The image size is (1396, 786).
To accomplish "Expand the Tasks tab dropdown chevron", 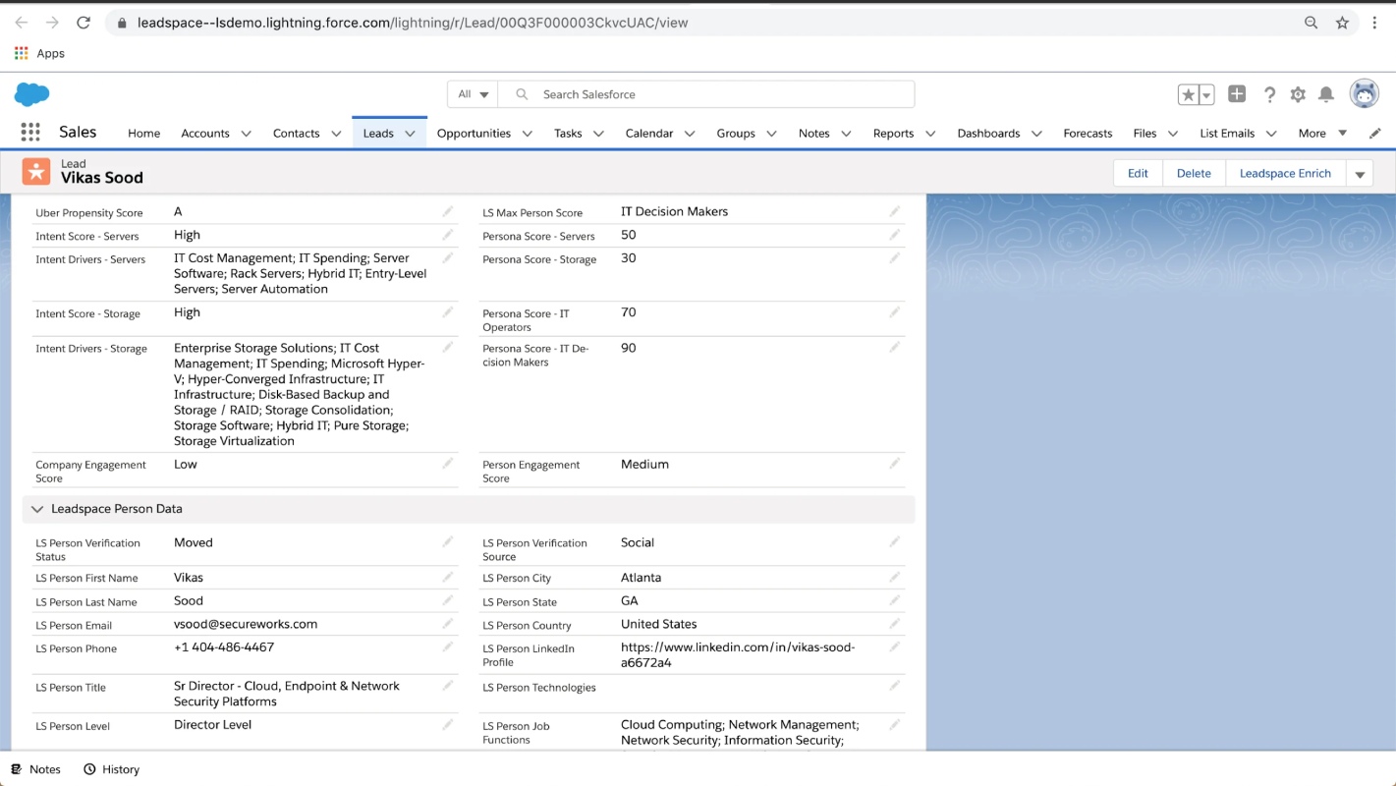I will tap(598, 134).
